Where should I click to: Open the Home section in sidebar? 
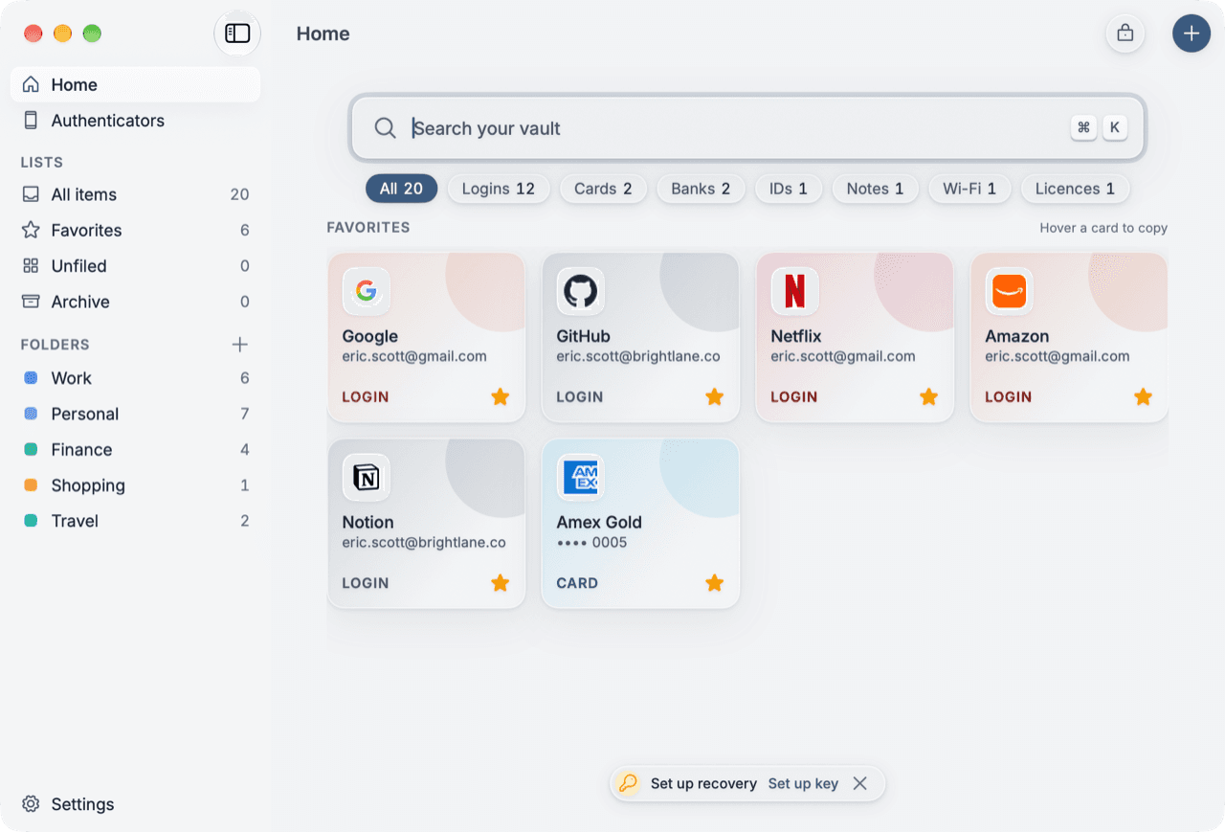135,84
